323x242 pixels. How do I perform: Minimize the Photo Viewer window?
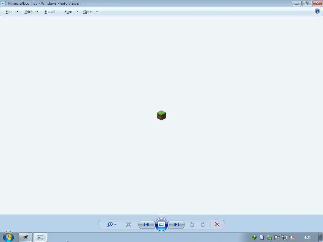(x=297, y=3)
